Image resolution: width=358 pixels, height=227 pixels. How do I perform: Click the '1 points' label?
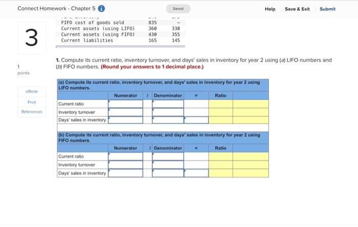24,70
